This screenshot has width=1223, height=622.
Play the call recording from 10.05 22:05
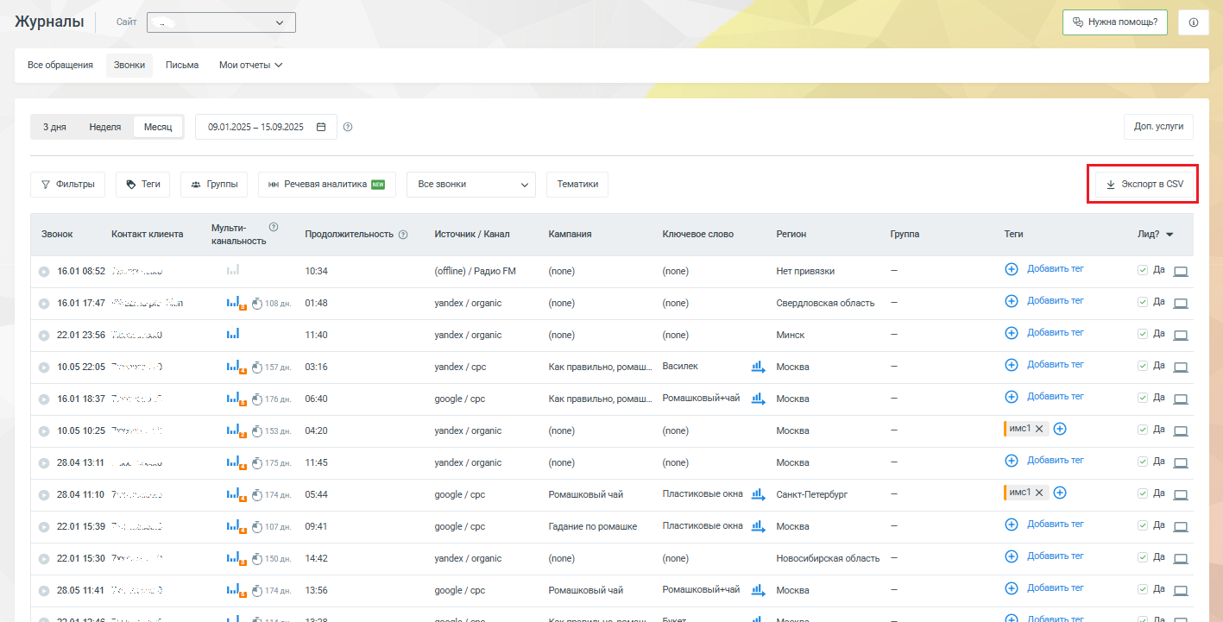(44, 368)
